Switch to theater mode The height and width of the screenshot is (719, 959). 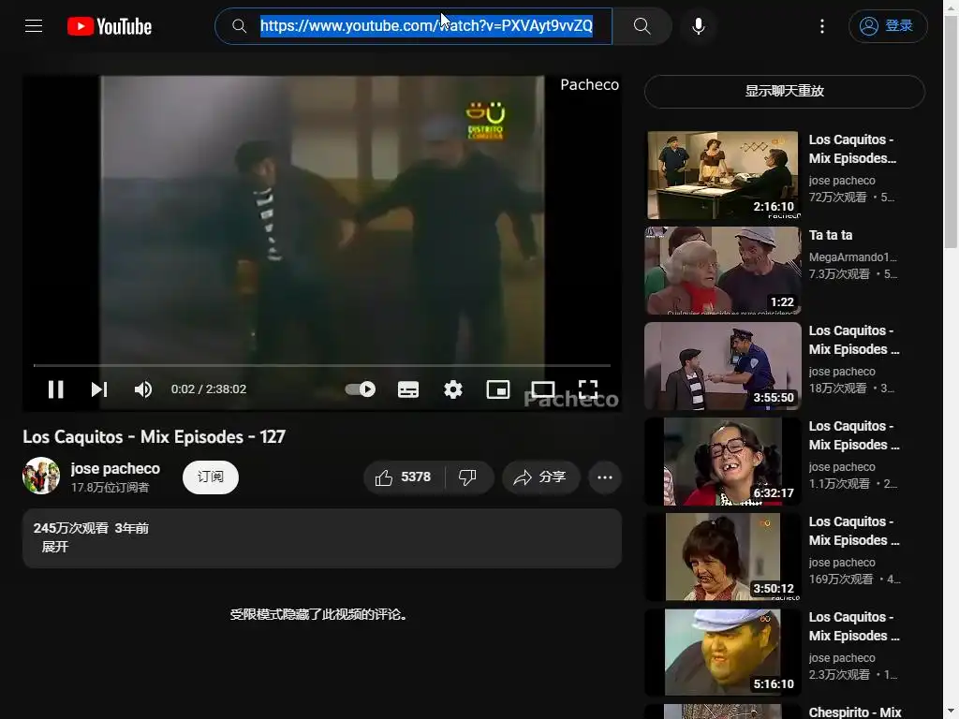pos(543,389)
